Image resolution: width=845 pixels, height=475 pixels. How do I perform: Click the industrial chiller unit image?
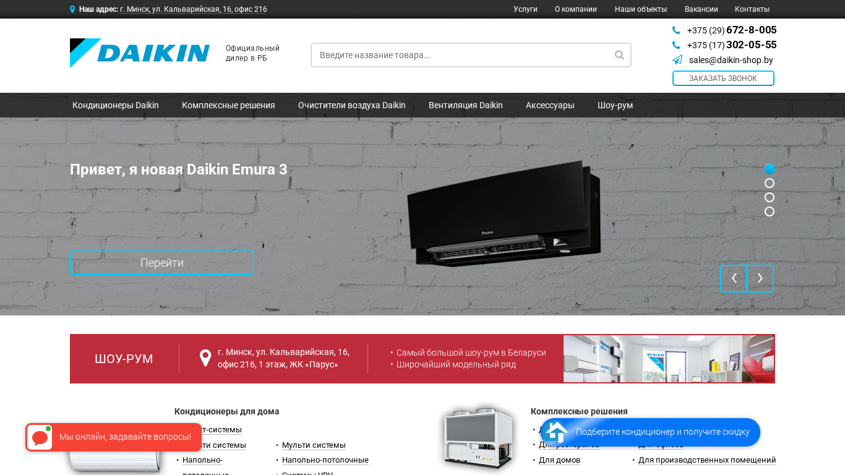478,438
